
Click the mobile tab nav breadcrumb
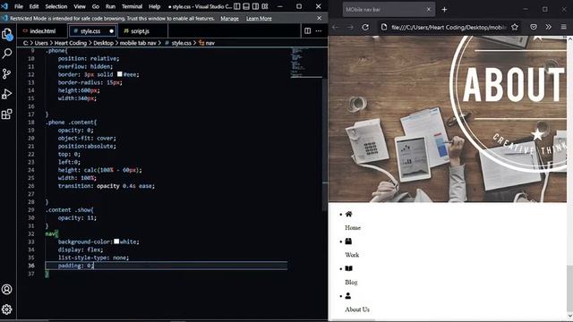(138, 43)
